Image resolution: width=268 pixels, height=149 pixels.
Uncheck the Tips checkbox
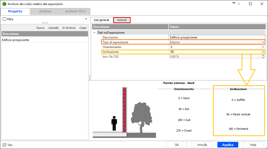[4, 145]
